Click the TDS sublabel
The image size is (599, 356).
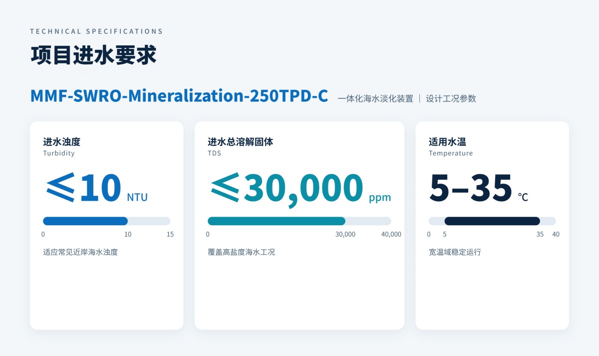(214, 153)
